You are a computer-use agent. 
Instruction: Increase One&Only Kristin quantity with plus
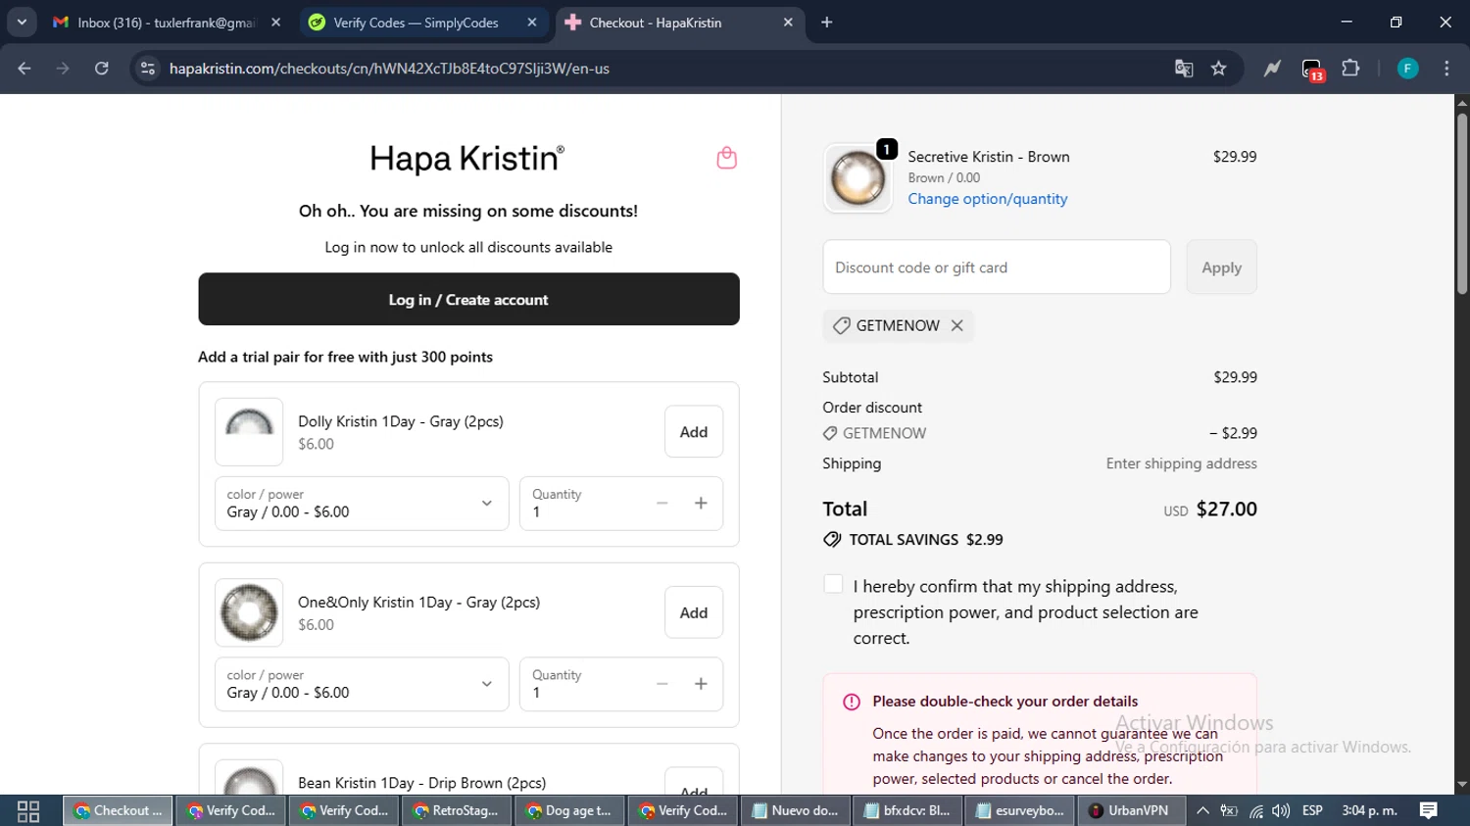(701, 684)
